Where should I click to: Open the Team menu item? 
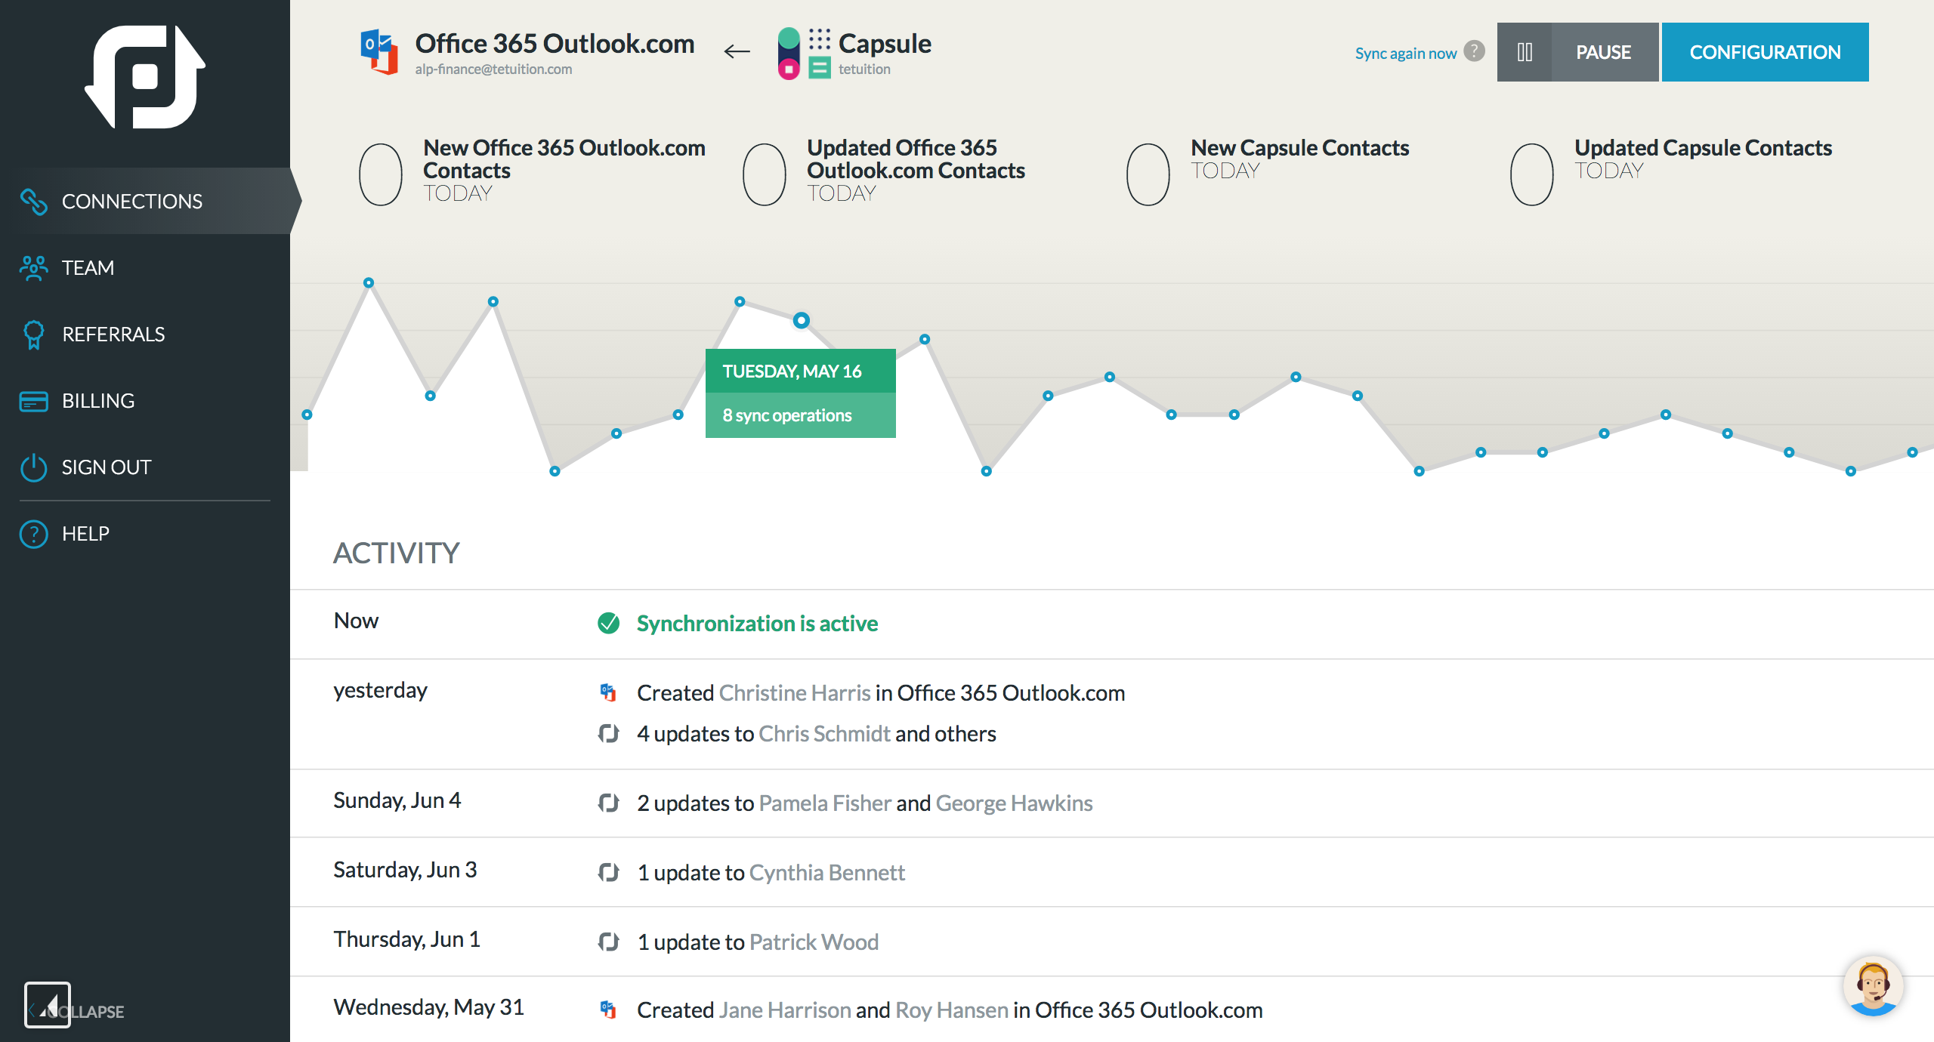[88, 268]
